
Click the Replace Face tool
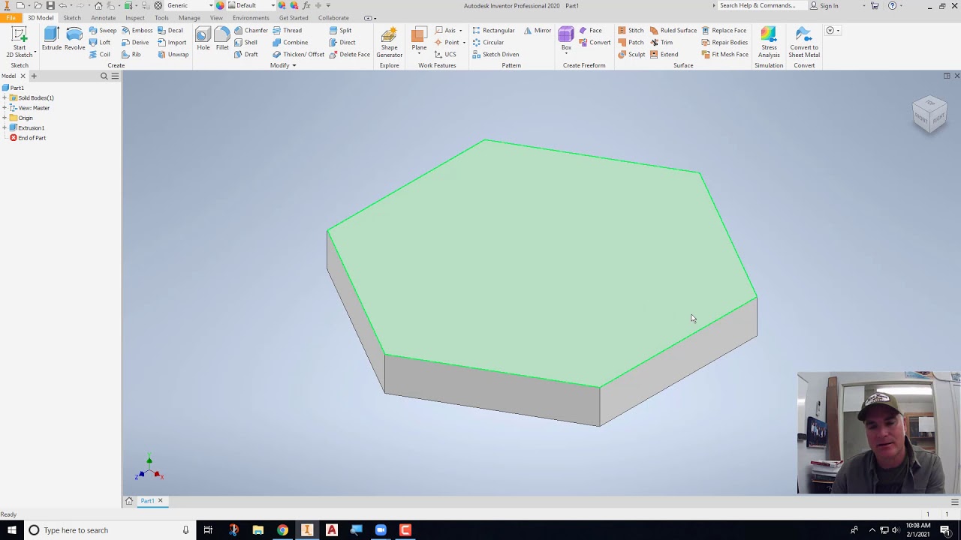(x=724, y=31)
